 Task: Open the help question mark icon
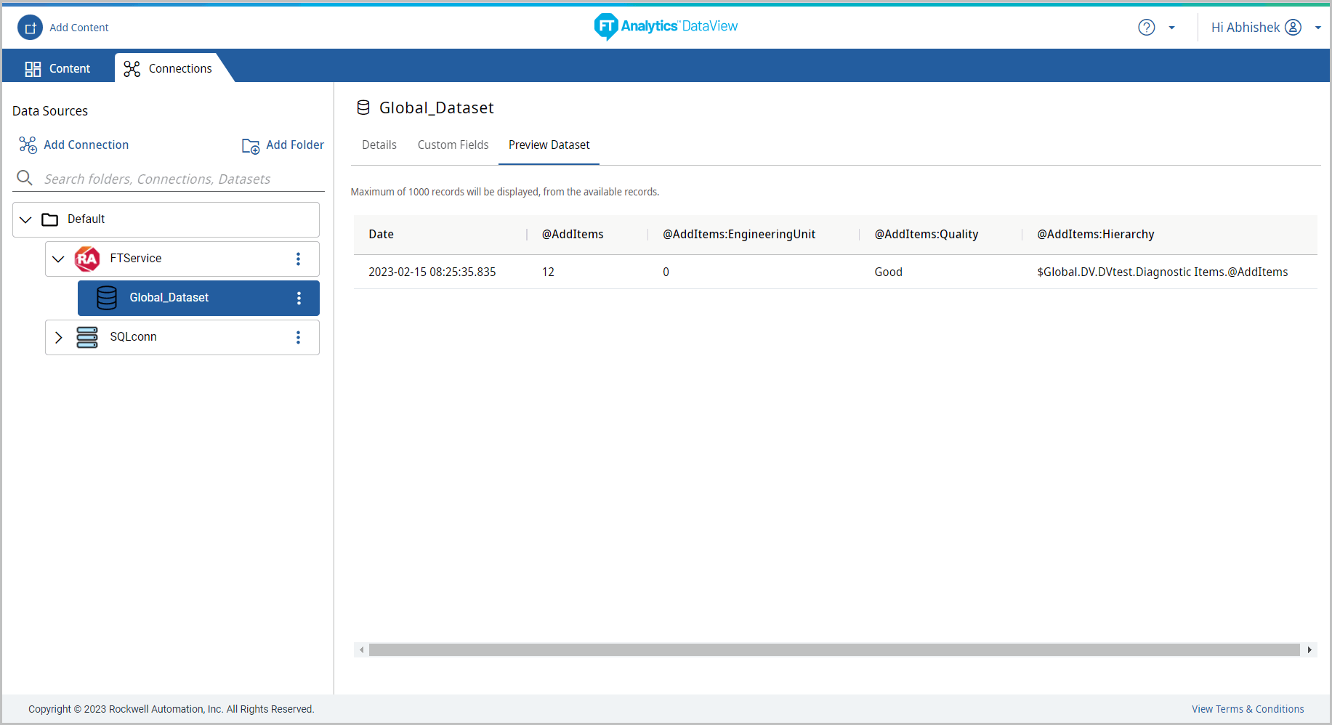pos(1146,28)
